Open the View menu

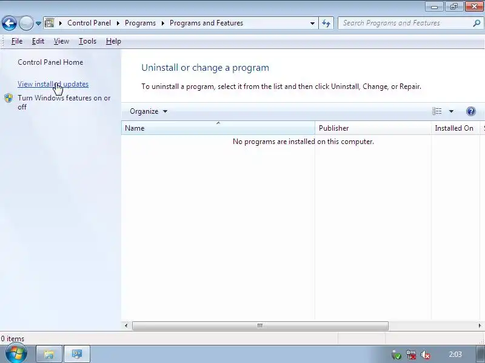(x=61, y=41)
